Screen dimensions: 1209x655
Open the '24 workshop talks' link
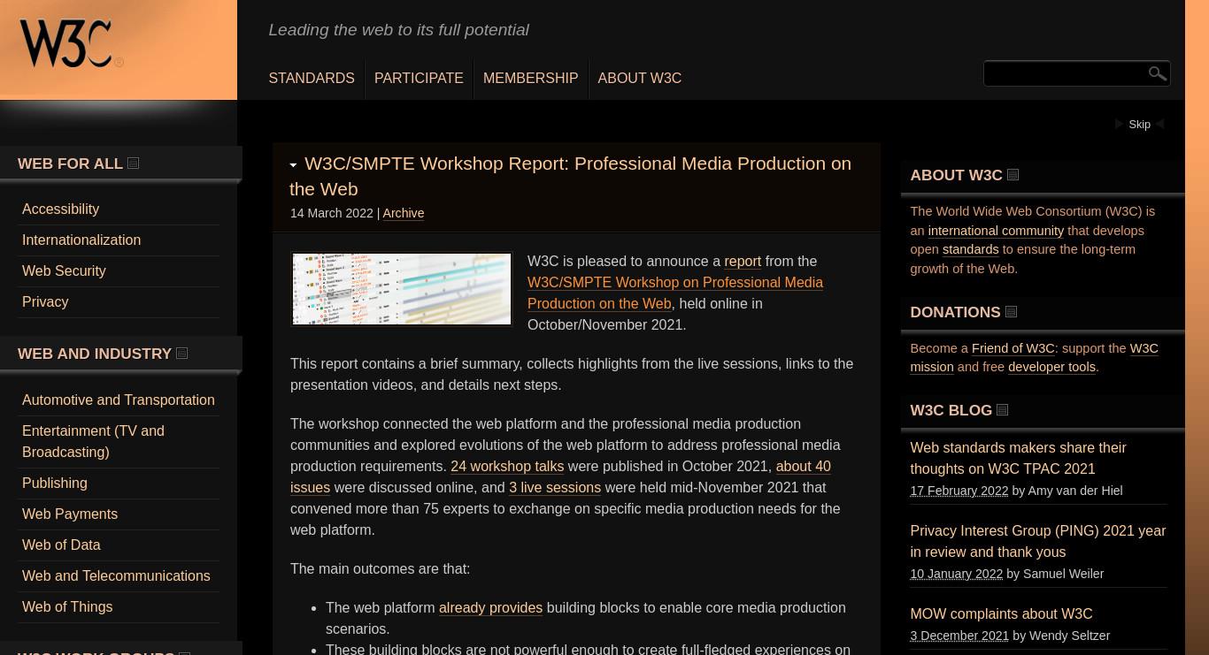tap(507, 466)
